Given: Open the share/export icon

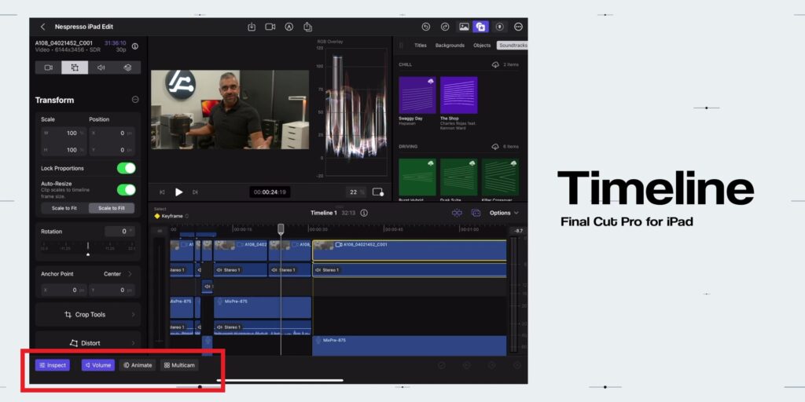Looking at the screenshot, I should [x=307, y=27].
